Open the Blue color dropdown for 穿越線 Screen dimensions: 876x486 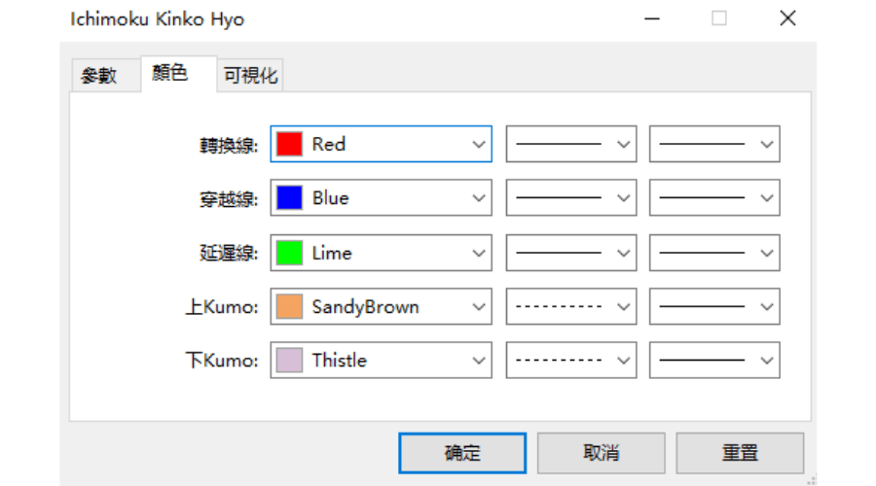tap(478, 198)
